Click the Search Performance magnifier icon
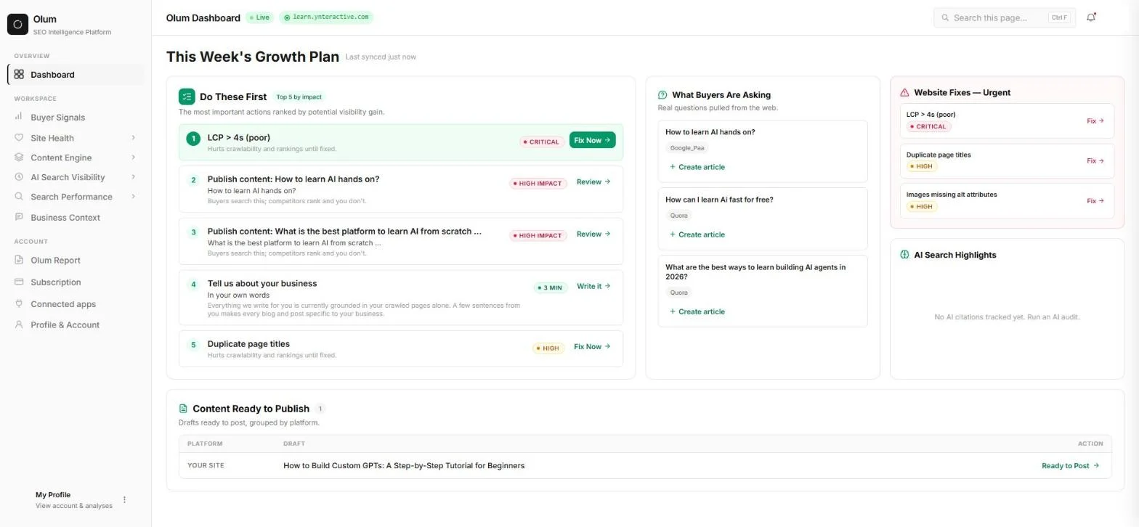The image size is (1139, 527). (19, 197)
